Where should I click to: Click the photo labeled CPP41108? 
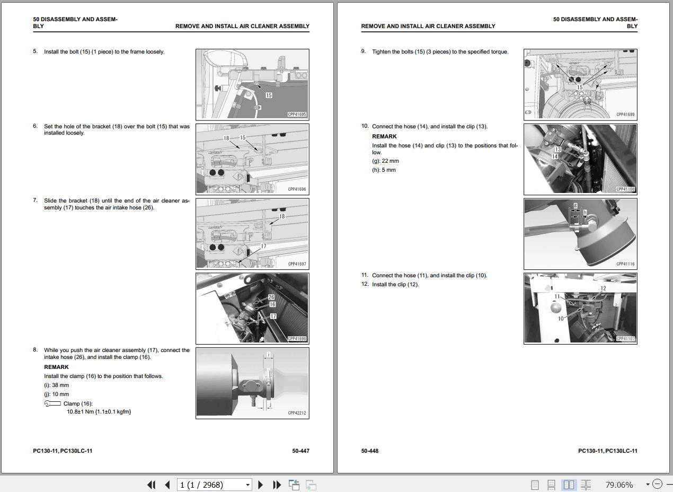580,159
